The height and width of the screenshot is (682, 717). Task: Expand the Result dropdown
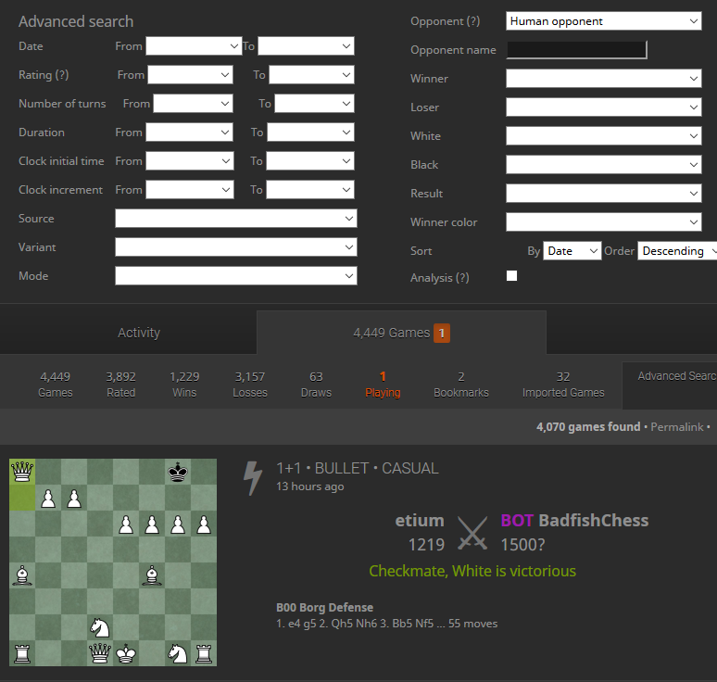(604, 194)
